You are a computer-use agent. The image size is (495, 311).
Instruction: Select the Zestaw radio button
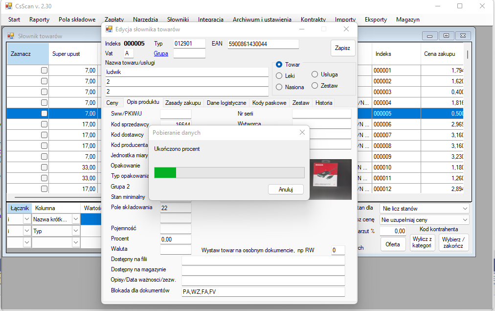(x=315, y=86)
